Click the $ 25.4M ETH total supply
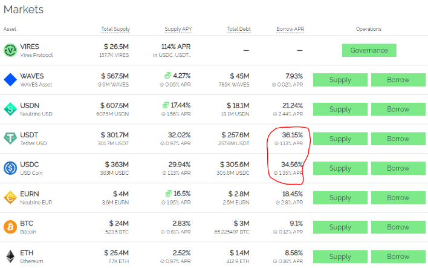This screenshot has width=428, height=268. [x=116, y=253]
